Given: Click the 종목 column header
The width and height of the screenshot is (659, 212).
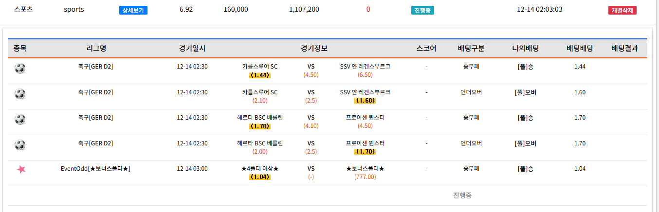Looking at the screenshot, I should pyautogui.click(x=20, y=48).
